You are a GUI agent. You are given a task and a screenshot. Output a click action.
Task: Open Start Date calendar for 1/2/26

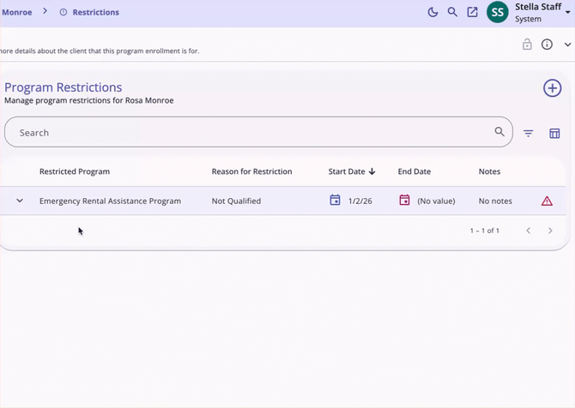336,201
